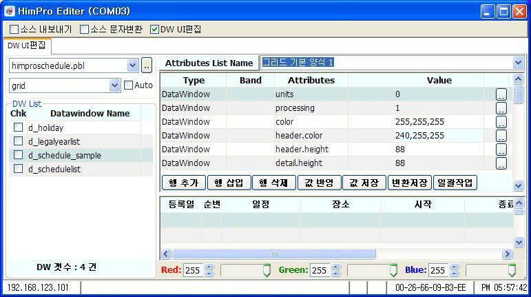Click preview grid vertical scroll down arrow

(519, 242)
